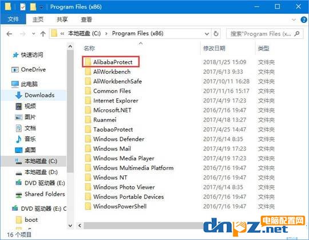Click the Windows Media Player folder icon

click(88, 158)
